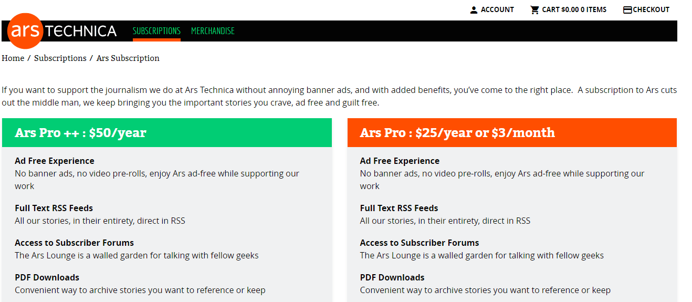Click Access to Subscriber Forums under Ars Pro ++

tap(74, 243)
